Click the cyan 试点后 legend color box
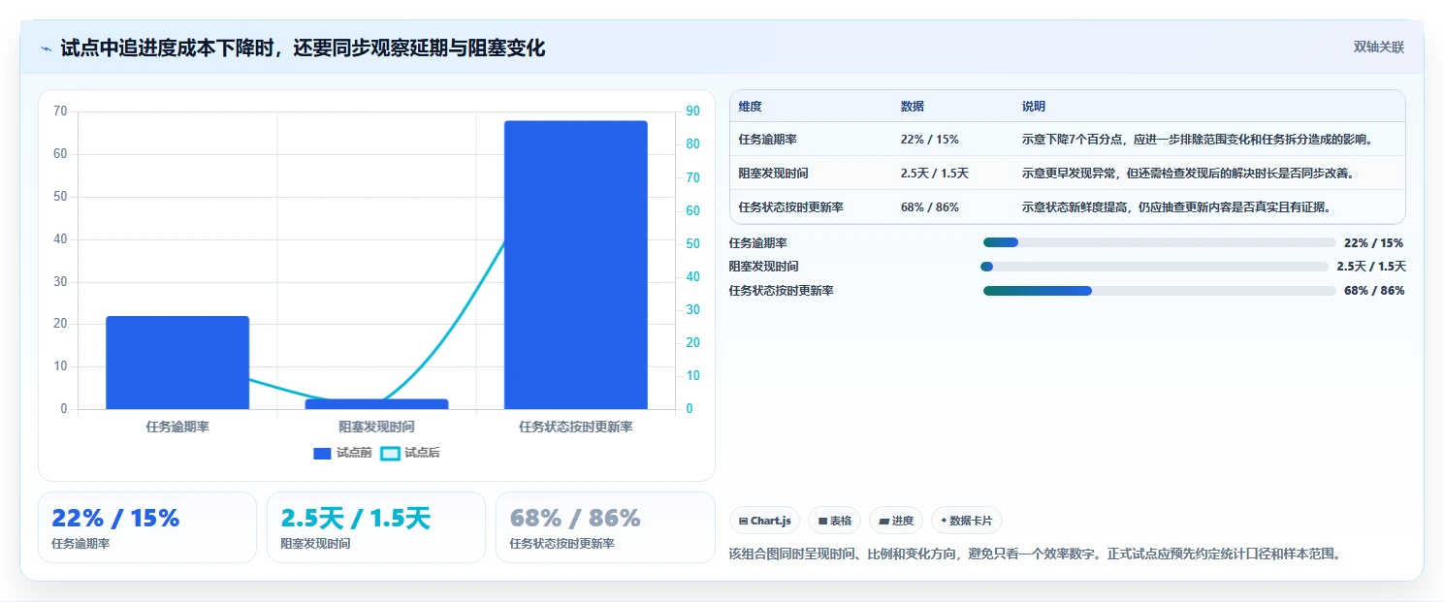This screenshot has height=602, width=1444. tap(390, 454)
